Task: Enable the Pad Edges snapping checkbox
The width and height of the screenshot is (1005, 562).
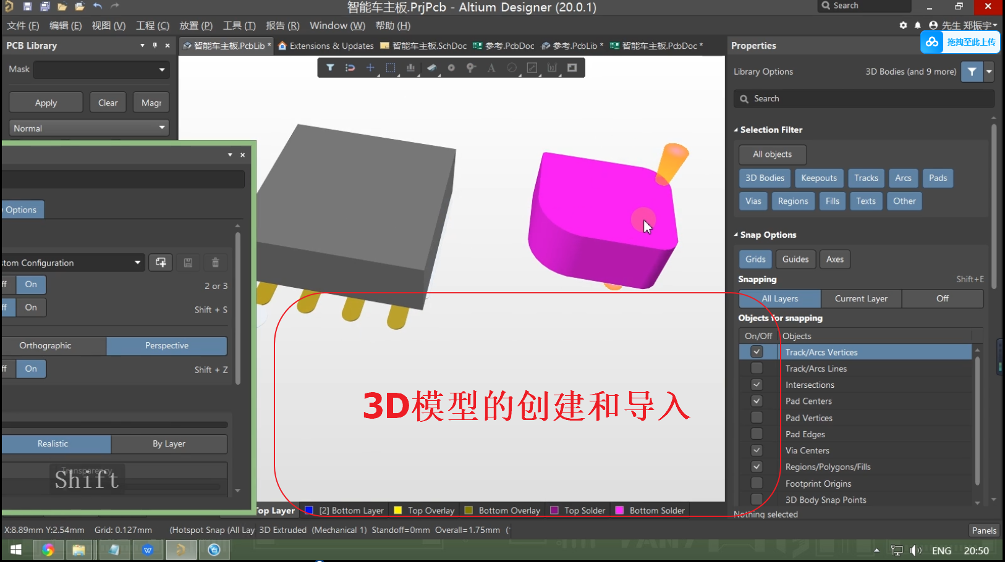Action: (757, 434)
